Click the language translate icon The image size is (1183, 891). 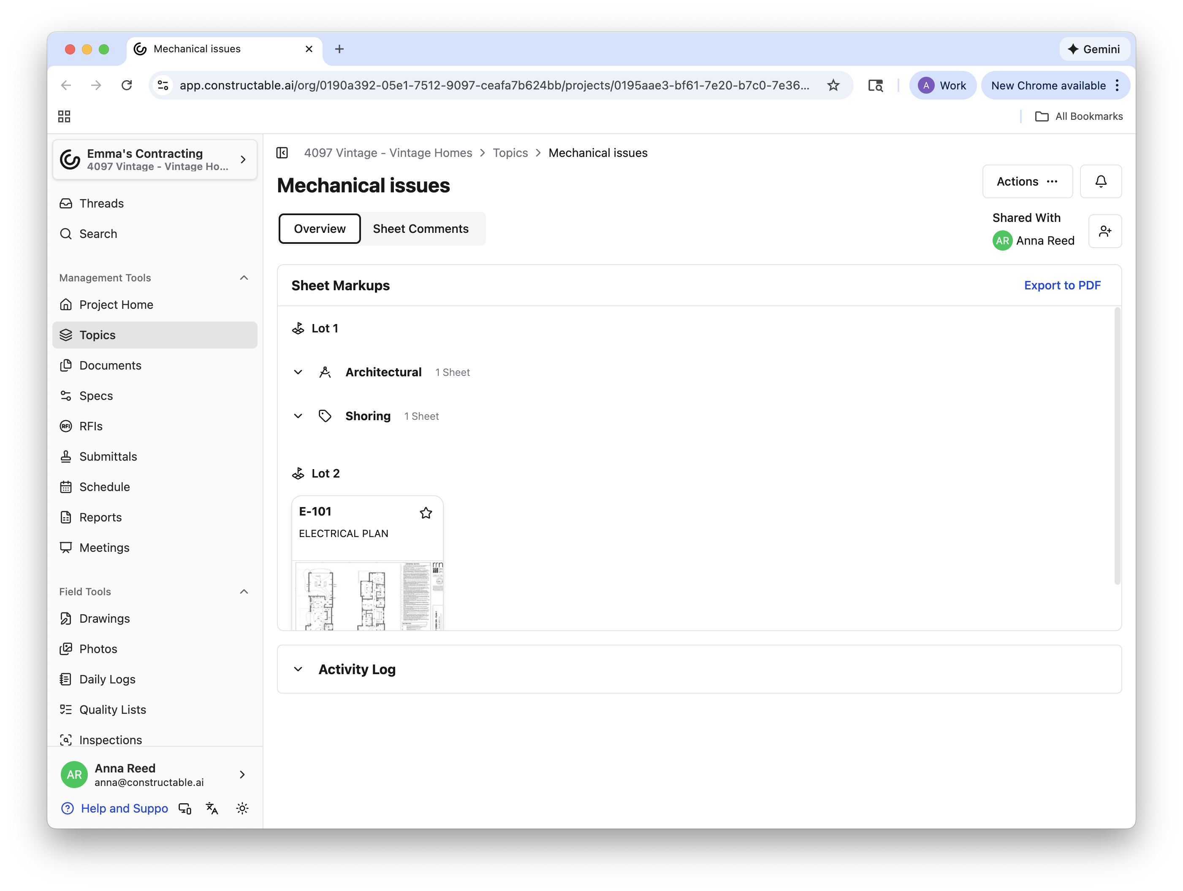212,809
